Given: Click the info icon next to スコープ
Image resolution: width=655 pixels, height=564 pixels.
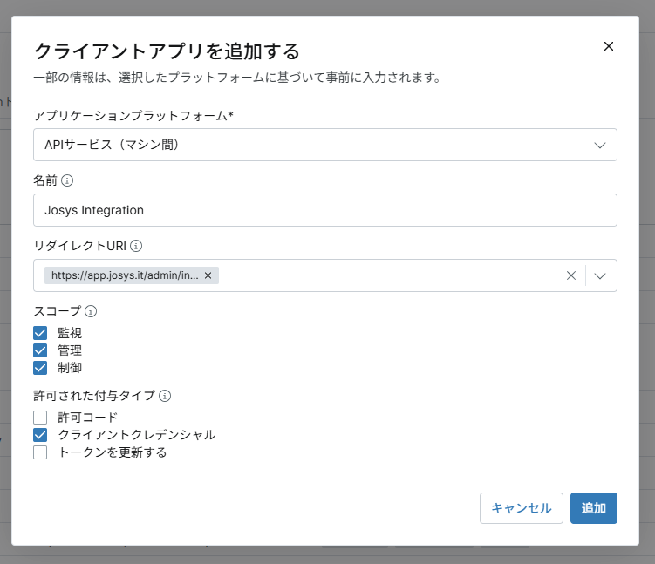Looking at the screenshot, I should pyautogui.click(x=91, y=310).
